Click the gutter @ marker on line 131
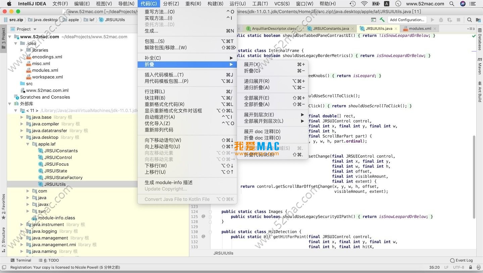The width and height of the screenshot is (483, 273). (x=203, y=236)
